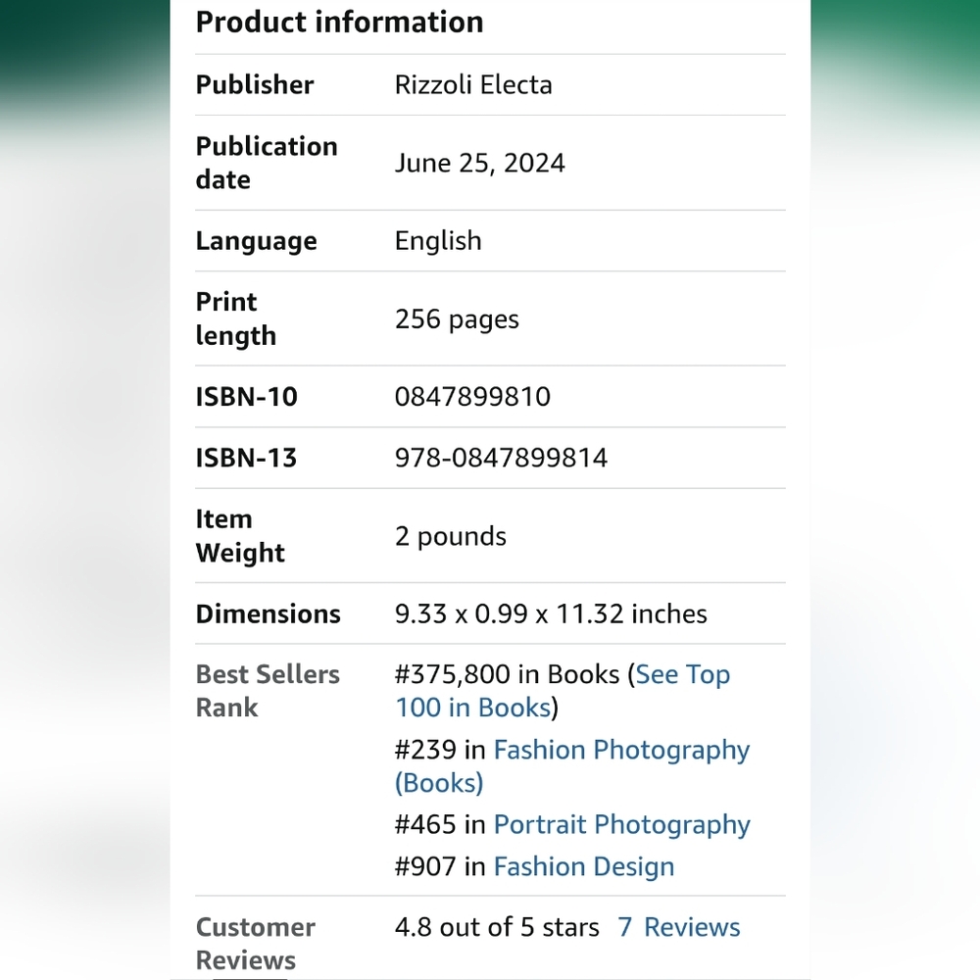Click the Product information heading

point(339,23)
